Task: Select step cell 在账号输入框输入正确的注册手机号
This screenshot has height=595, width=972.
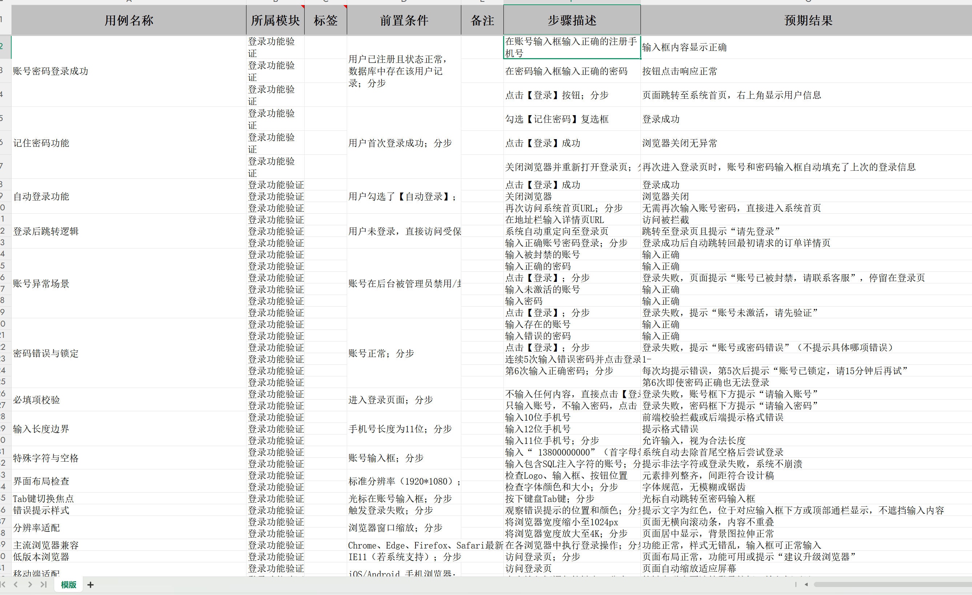Action: pyautogui.click(x=572, y=47)
